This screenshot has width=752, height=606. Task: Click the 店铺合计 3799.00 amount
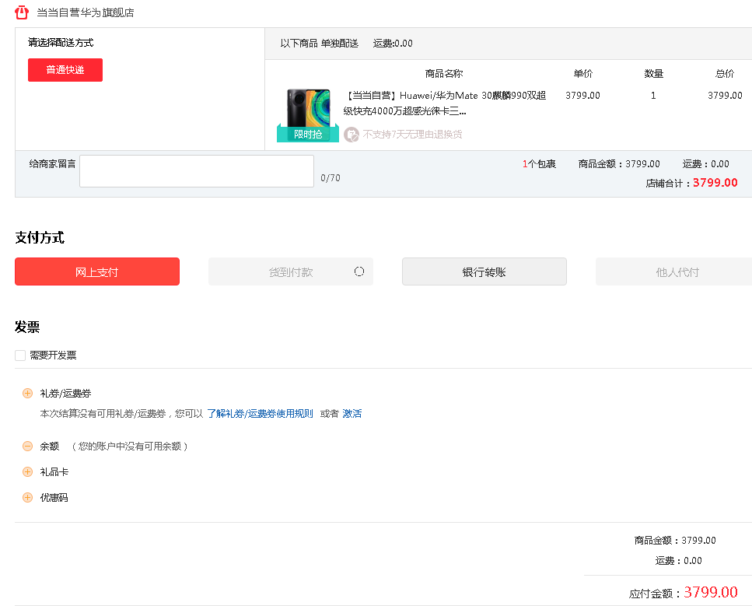point(715,183)
